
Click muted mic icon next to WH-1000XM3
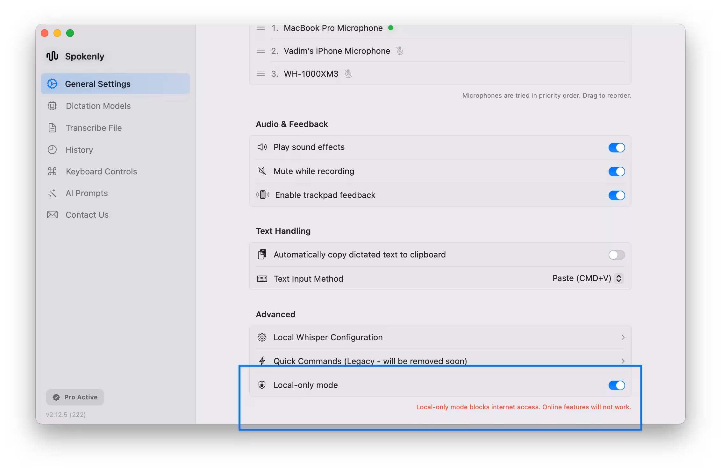tap(348, 74)
